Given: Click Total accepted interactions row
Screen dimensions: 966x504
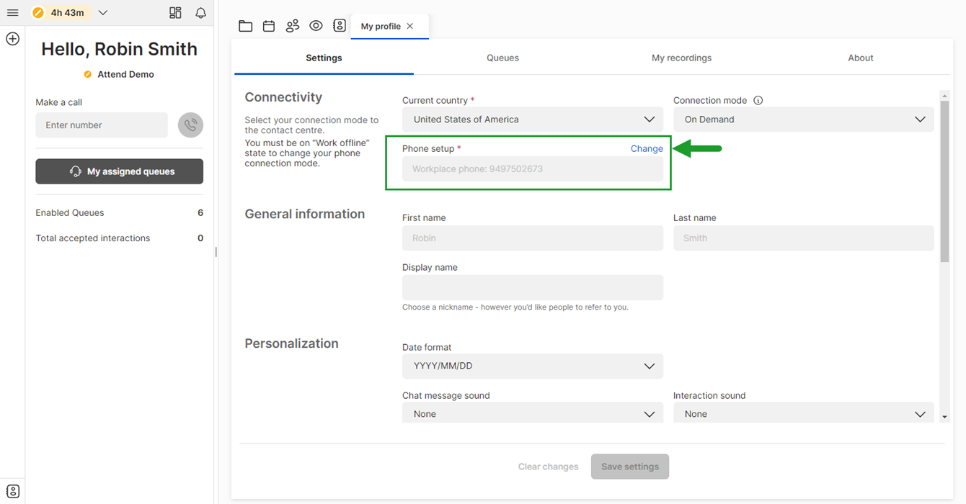Looking at the screenshot, I should 120,238.
